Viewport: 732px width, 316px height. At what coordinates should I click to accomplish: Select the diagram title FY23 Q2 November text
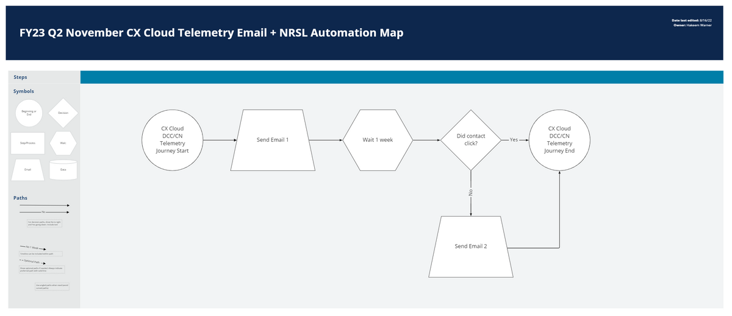pyautogui.click(x=211, y=33)
